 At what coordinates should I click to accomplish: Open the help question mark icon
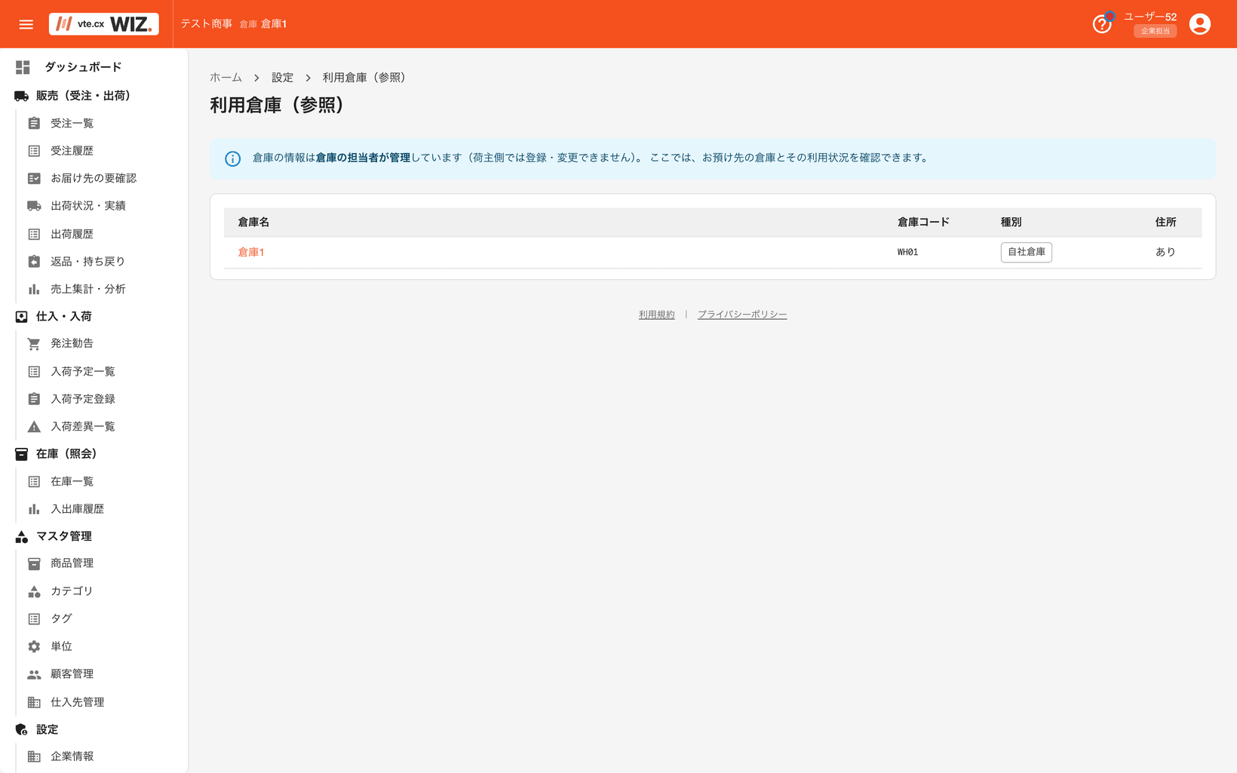[x=1102, y=24]
